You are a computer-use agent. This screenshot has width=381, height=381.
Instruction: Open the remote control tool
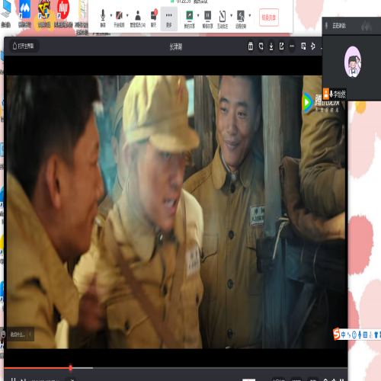(241, 19)
